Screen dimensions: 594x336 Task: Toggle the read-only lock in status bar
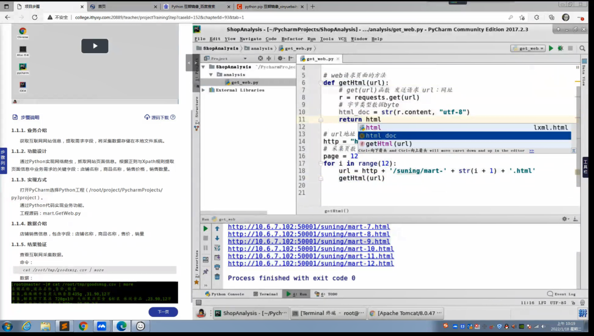click(x=573, y=303)
